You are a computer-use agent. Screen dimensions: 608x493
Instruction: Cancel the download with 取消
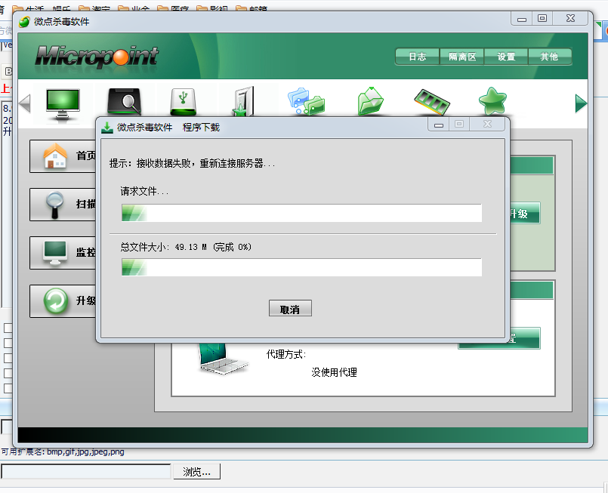290,308
